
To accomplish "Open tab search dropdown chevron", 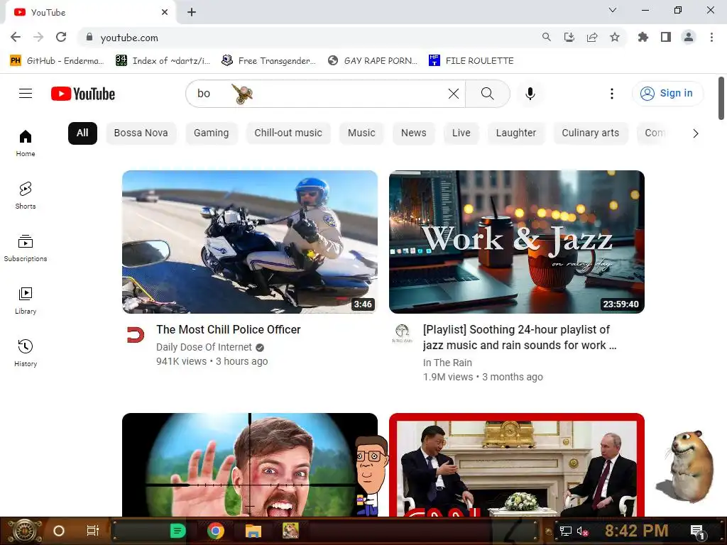I will click(x=613, y=10).
